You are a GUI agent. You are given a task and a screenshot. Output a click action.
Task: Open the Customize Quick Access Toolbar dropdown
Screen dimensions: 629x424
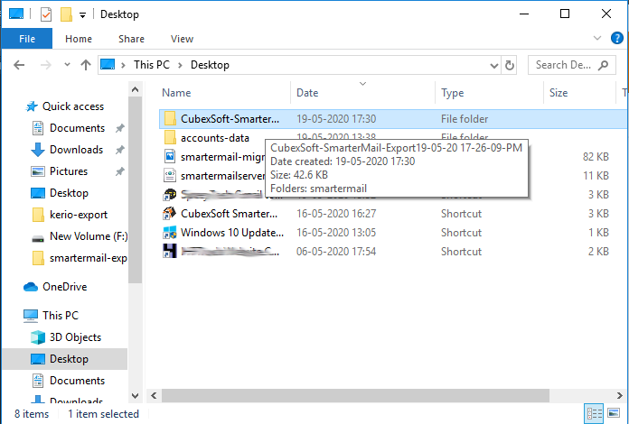click(82, 15)
